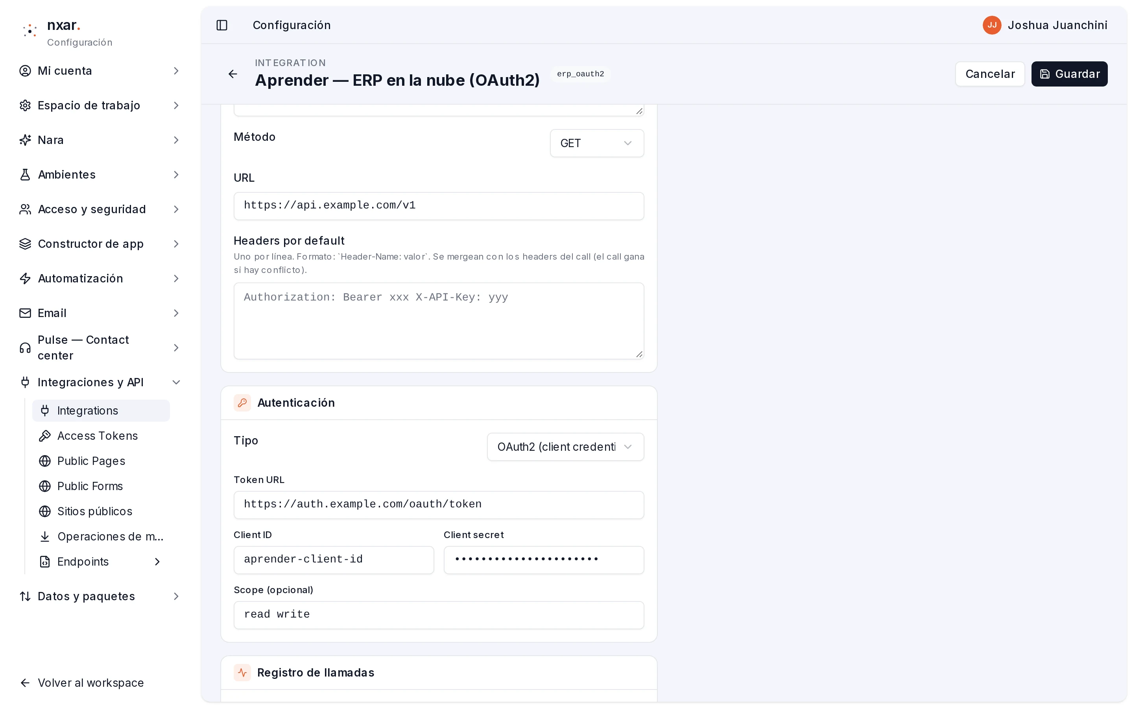Expand the Mi cuenta chevron
This screenshot has width=1133, height=708.
tap(176, 71)
